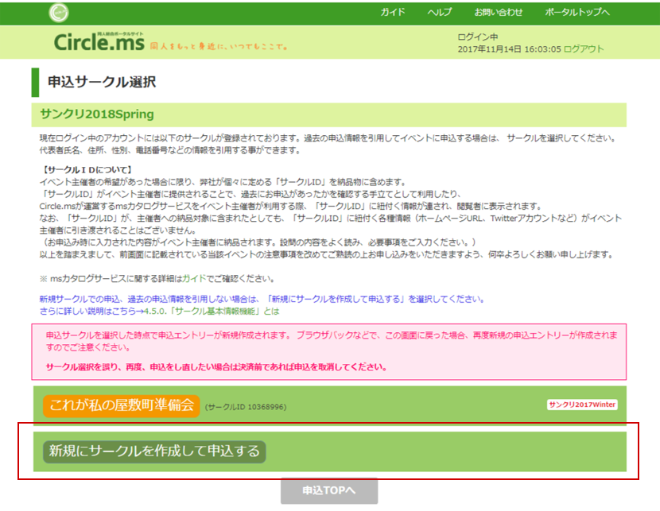This screenshot has height=511, width=660.
Task: Click the bold pink サークル選択を誤り warning line
Action: [216, 367]
